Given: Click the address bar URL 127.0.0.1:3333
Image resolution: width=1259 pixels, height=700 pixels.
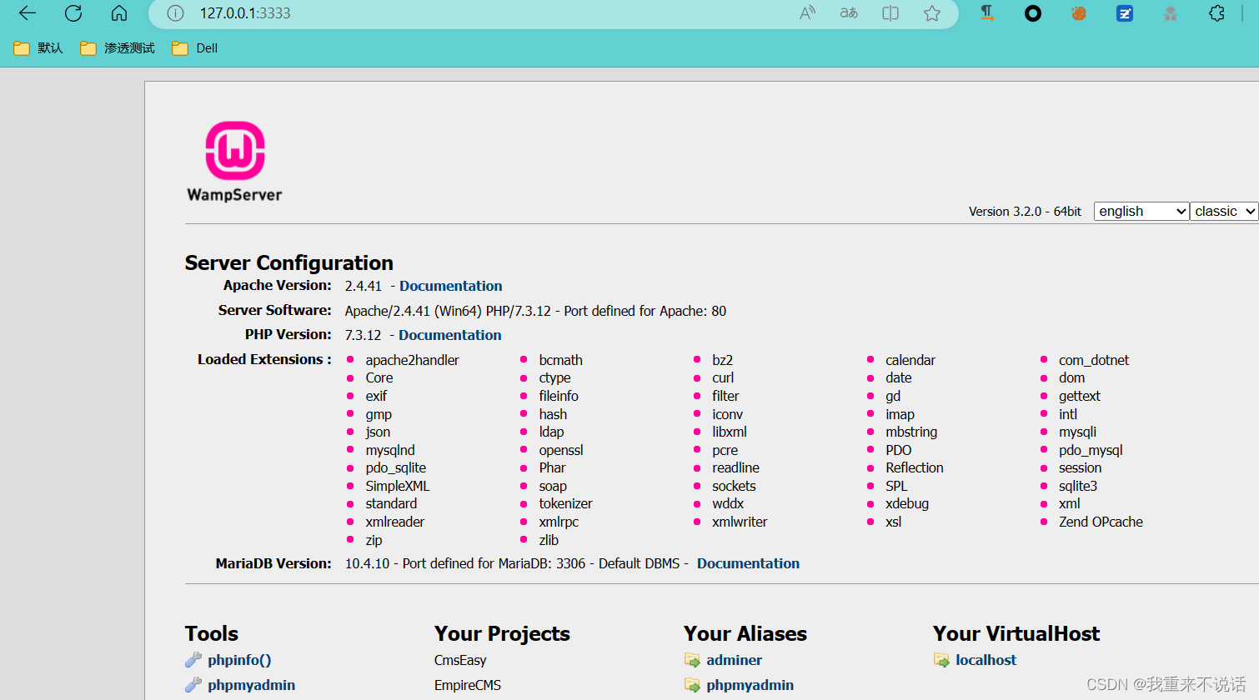Looking at the screenshot, I should point(245,13).
